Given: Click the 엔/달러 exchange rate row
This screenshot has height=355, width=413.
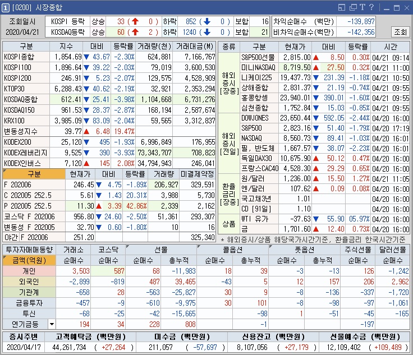Looking at the screenshot, I should 325,188.
